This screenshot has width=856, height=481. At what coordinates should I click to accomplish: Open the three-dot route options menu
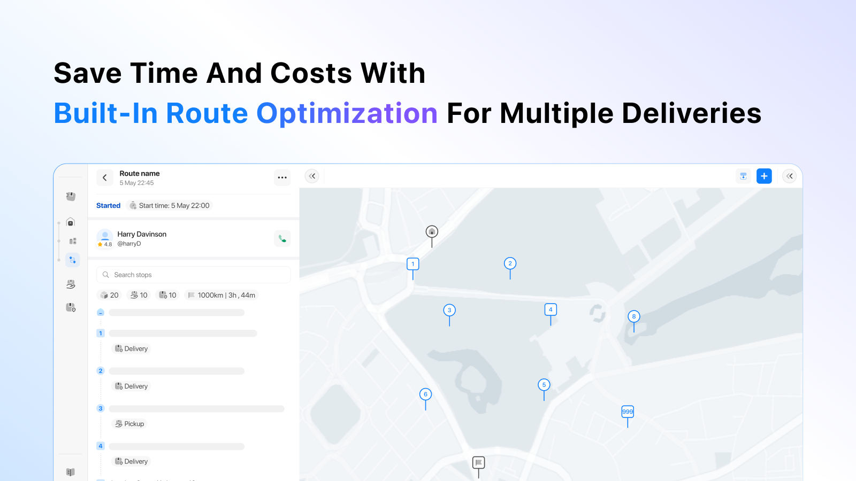[x=282, y=177]
